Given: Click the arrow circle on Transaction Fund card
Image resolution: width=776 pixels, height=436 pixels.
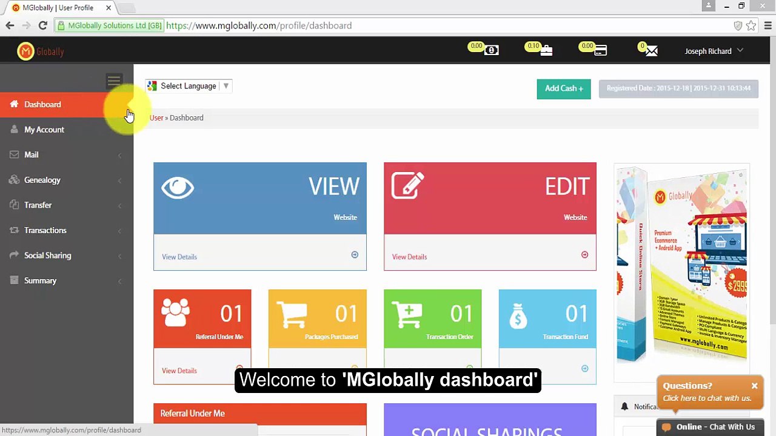Looking at the screenshot, I should coord(584,368).
